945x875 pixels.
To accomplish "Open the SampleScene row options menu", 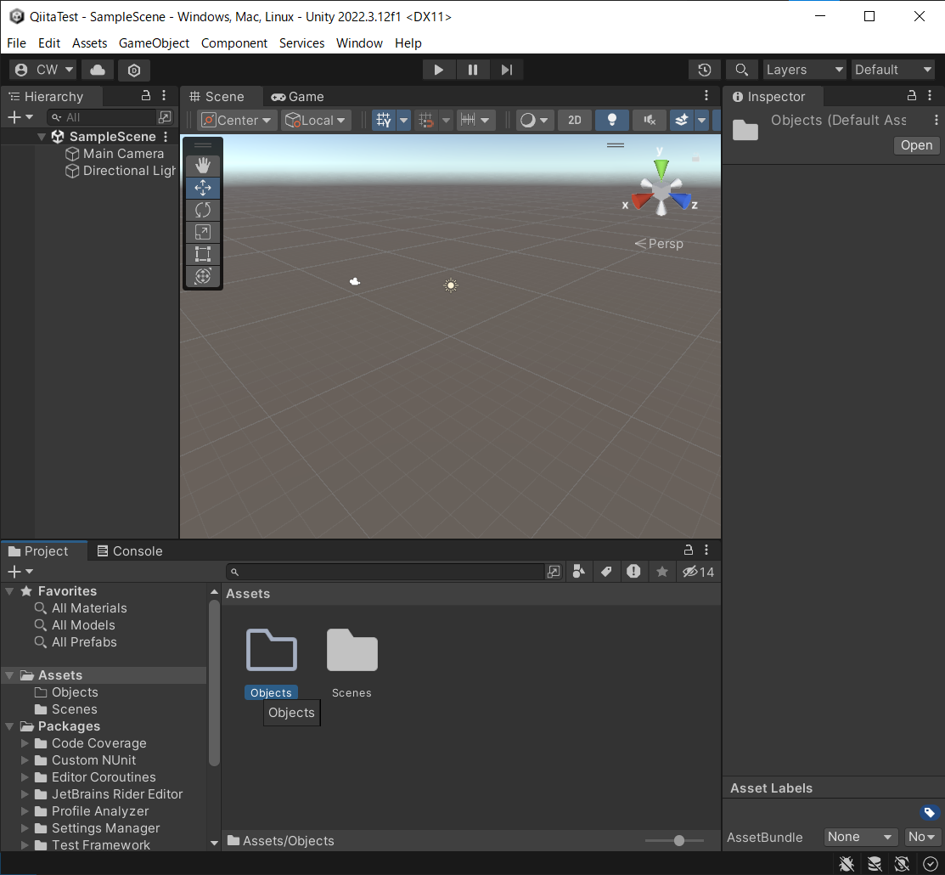I will point(166,137).
